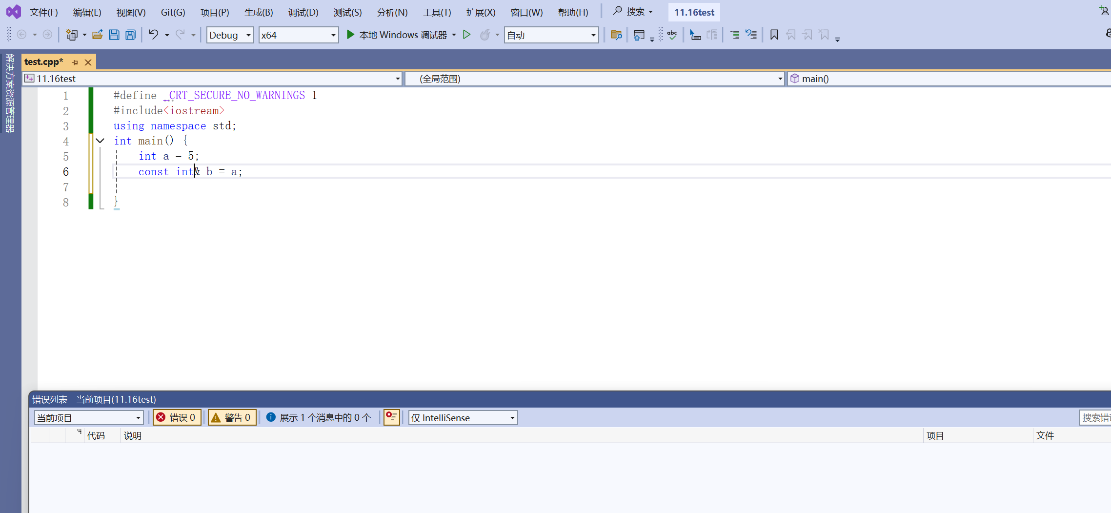The image size is (1111, 513).
Task: Click the error list search field
Action: tap(1095, 418)
